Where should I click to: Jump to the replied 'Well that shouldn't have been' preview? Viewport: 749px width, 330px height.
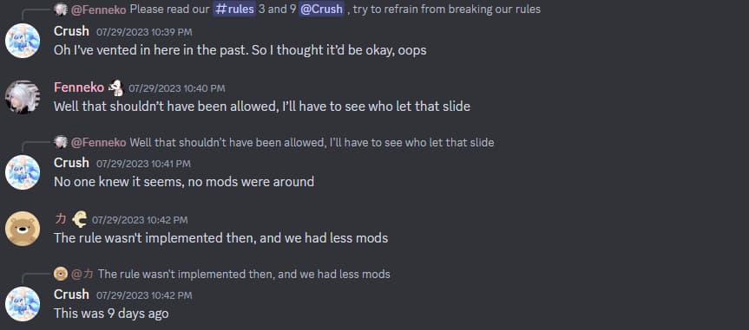(312, 142)
